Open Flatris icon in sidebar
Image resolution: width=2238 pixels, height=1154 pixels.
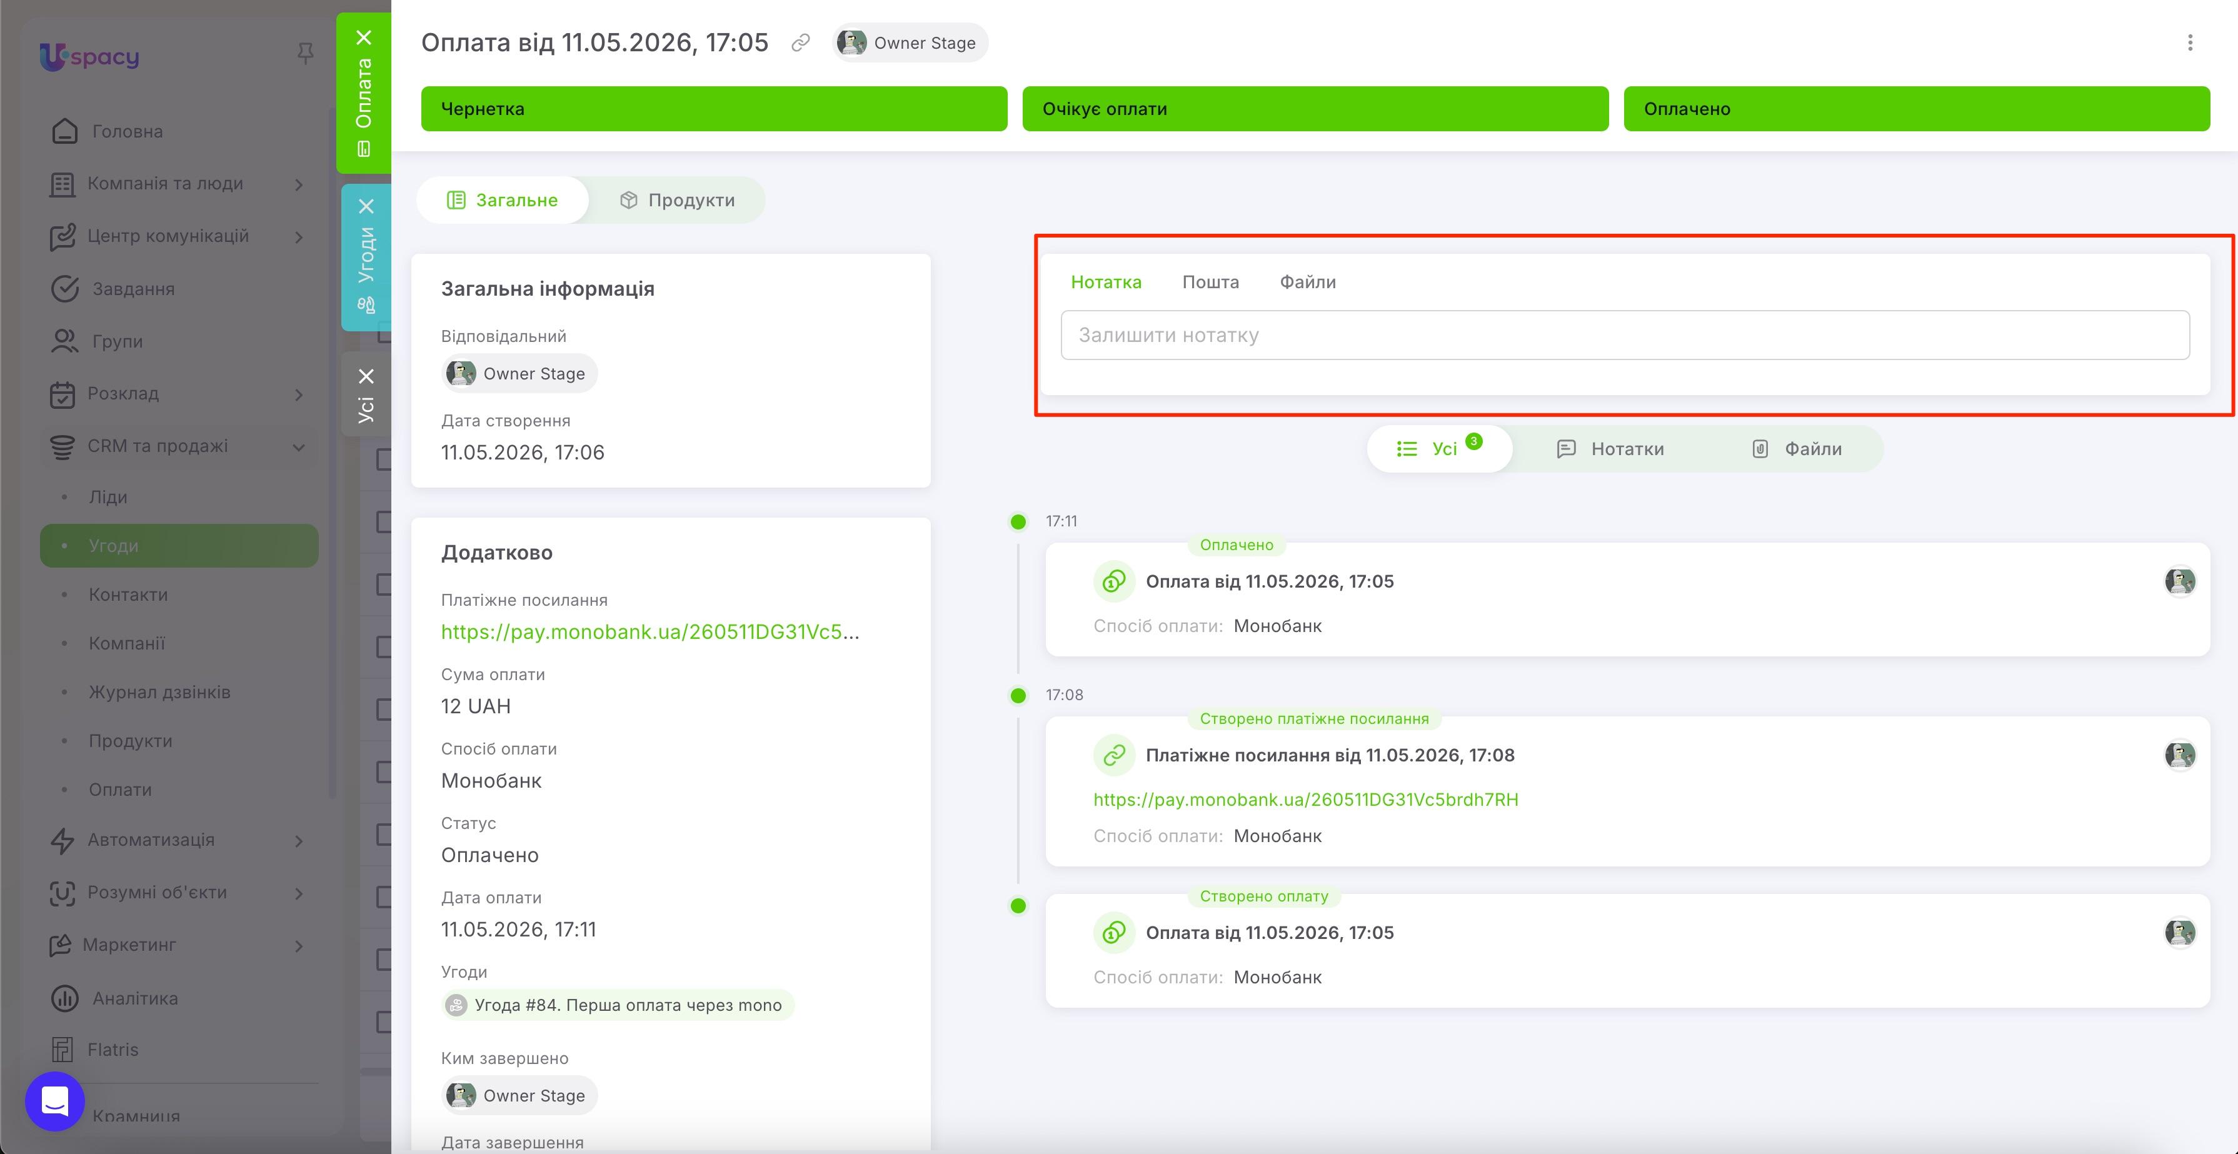coord(63,1050)
